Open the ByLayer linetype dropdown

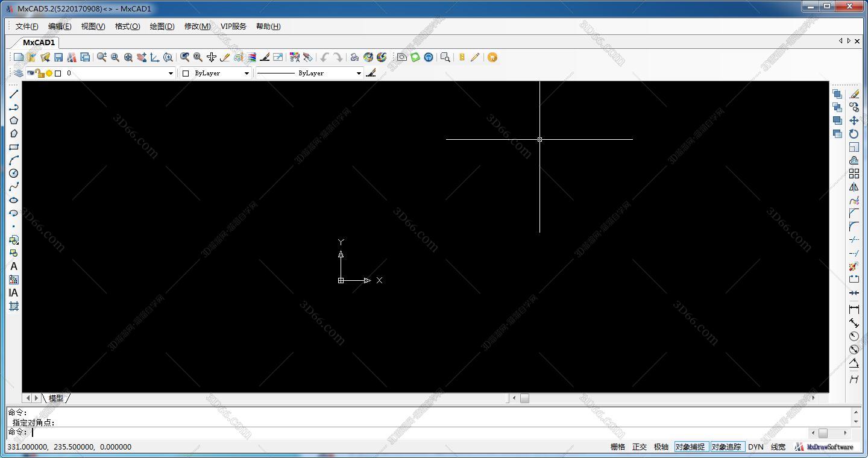pyautogui.click(x=359, y=74)
